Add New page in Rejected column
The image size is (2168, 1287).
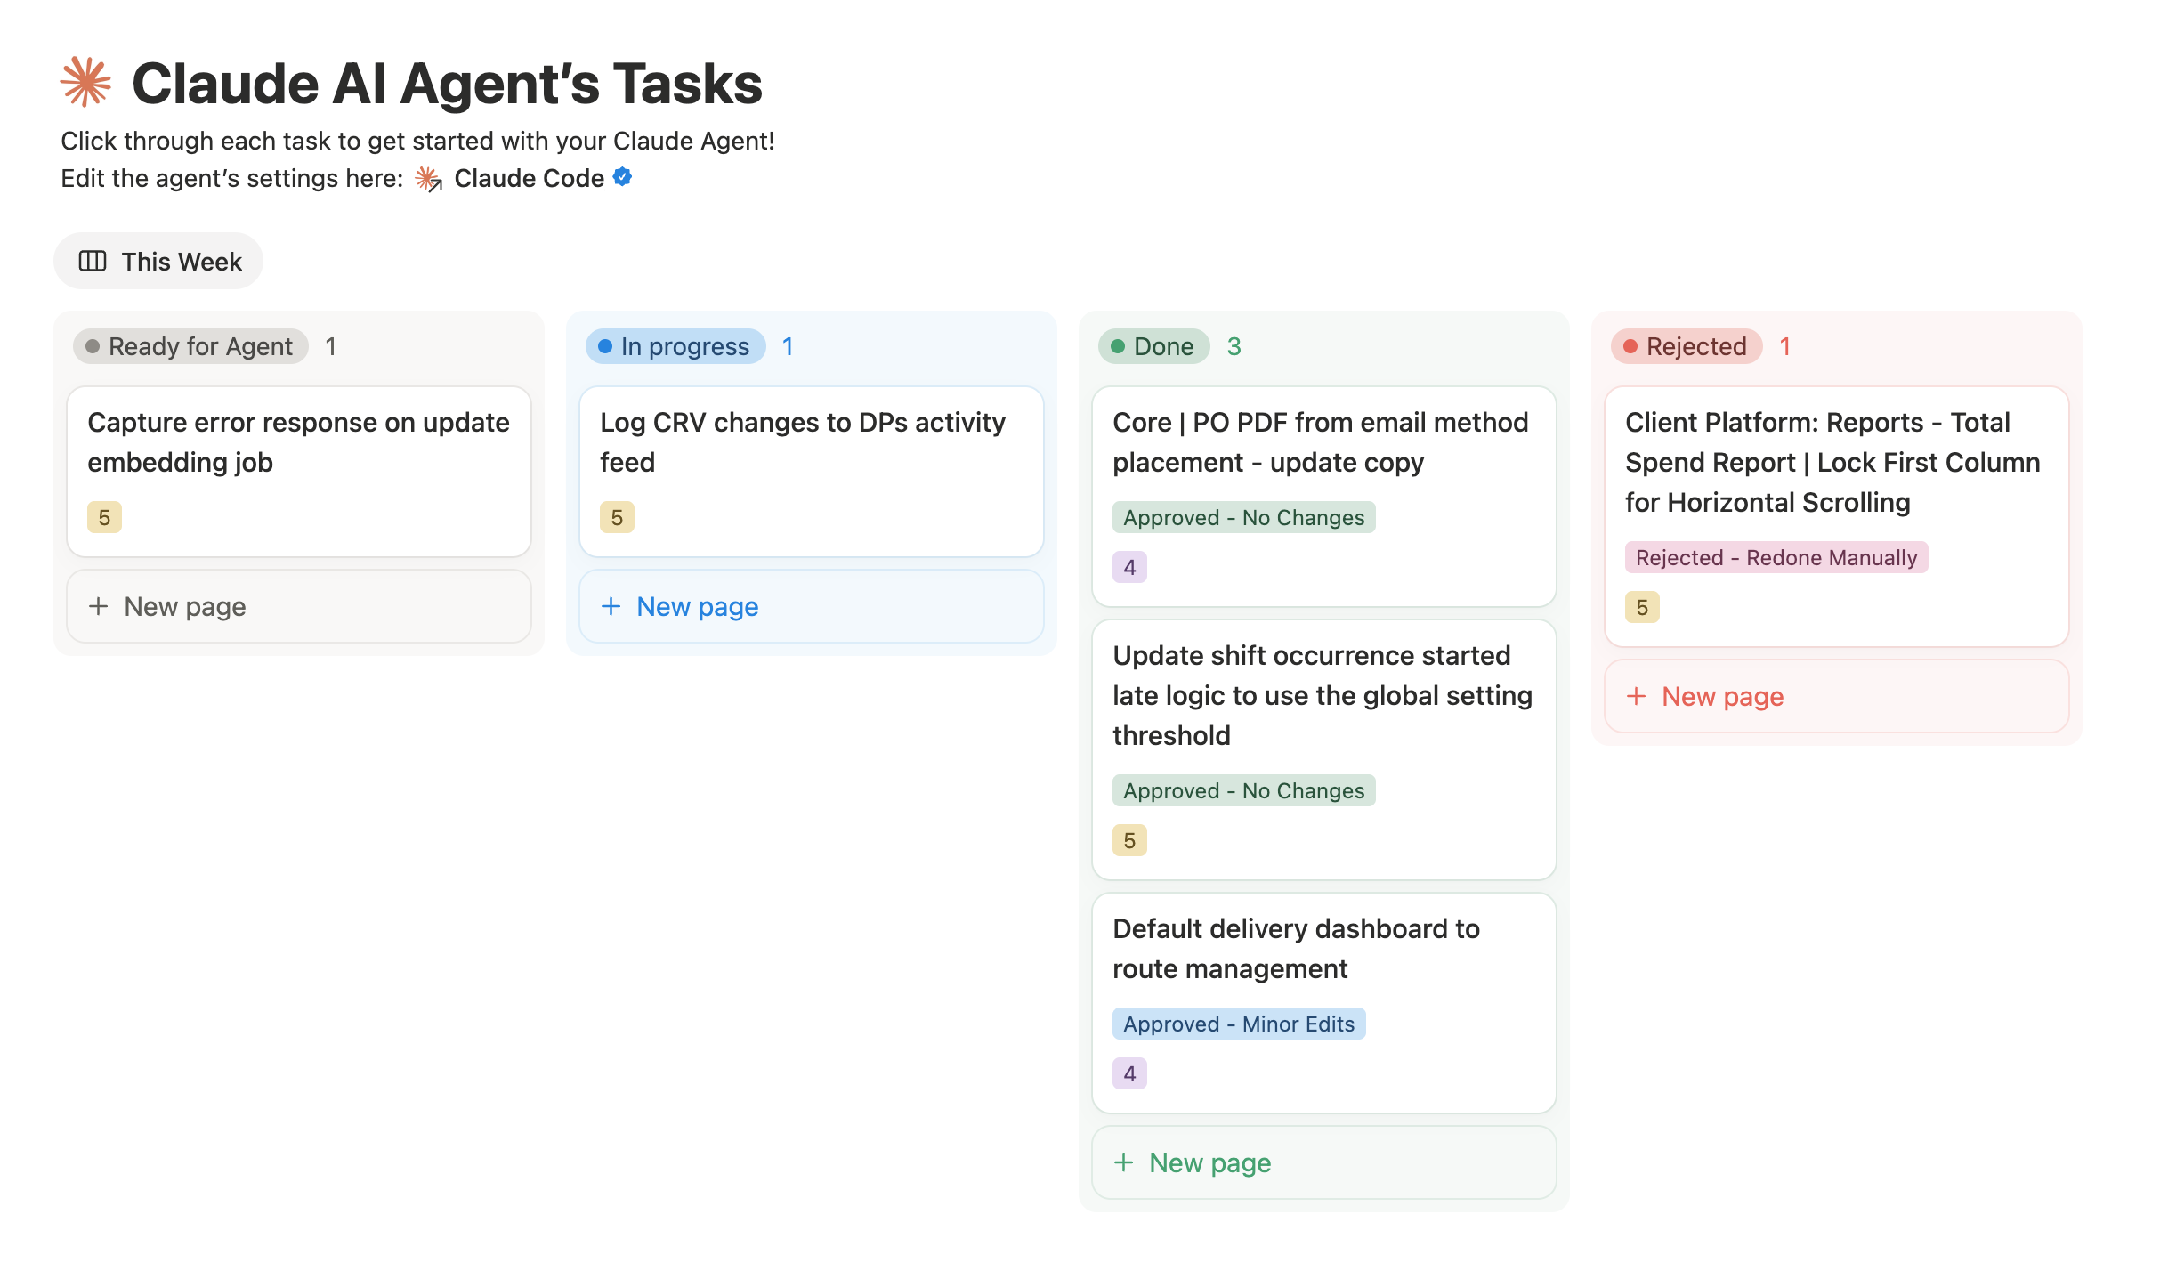(1837, 696)
